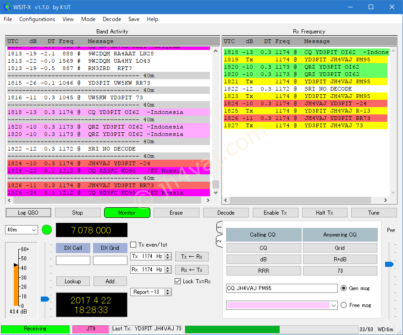This screenshot has height=335, width=403.
Task: Click the Tx ← Rx button
Action: click(192, 256)
